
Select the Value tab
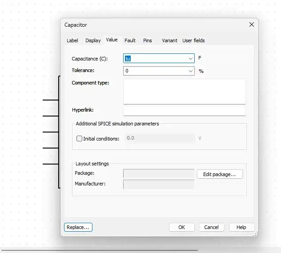pos(112,40)
